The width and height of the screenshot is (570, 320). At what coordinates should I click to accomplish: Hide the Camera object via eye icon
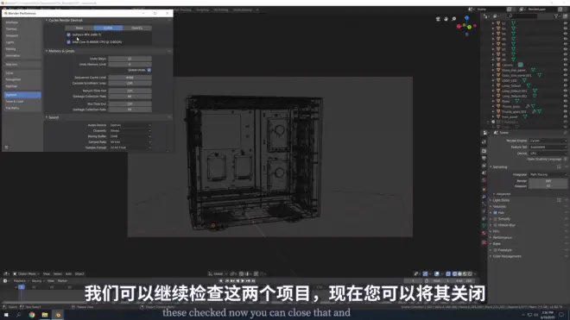[x=566, y=65]
